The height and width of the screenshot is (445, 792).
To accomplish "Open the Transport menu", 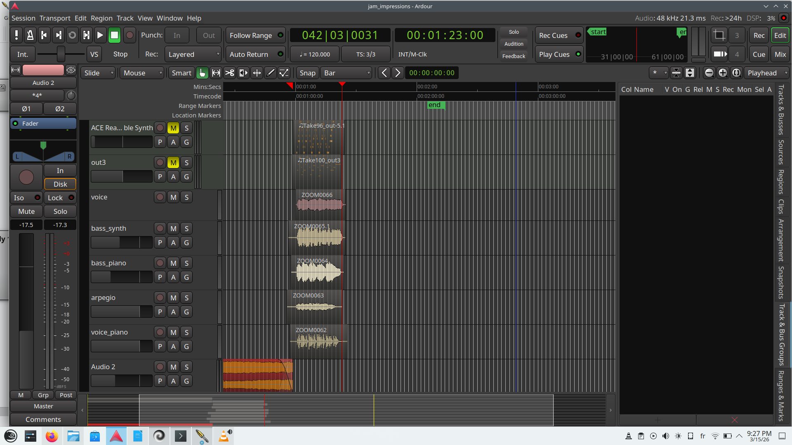I will pyautogui.click(x=55, y=18).
